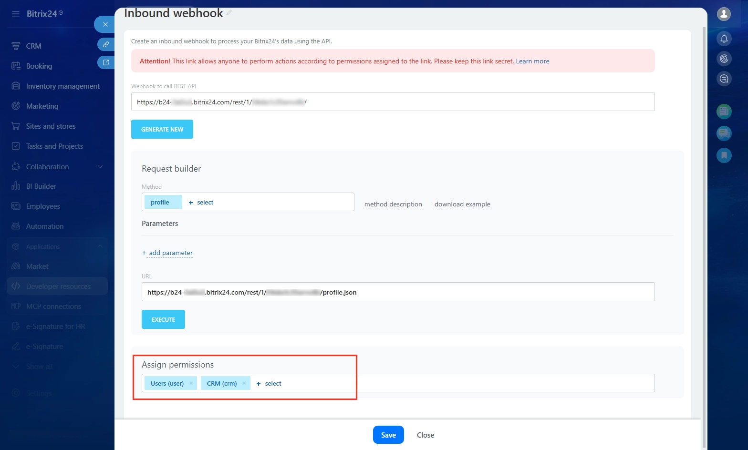Open the blue chat bubble icon in right bar
This screenshot has height=450, width=748.
(724, 133)
